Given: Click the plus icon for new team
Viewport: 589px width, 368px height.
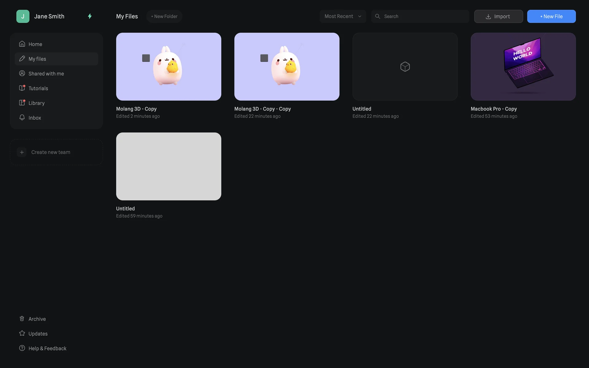Looking at the screenshot, I should coord(22,152).
